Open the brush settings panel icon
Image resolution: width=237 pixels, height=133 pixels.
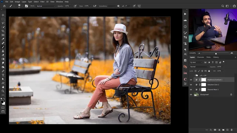pyautogui.click(x=26, y=6)
